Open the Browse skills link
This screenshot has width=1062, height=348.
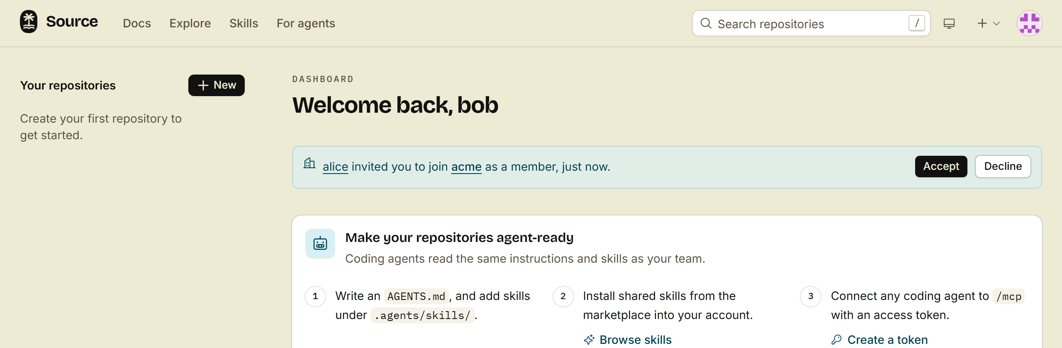point(635,340)
